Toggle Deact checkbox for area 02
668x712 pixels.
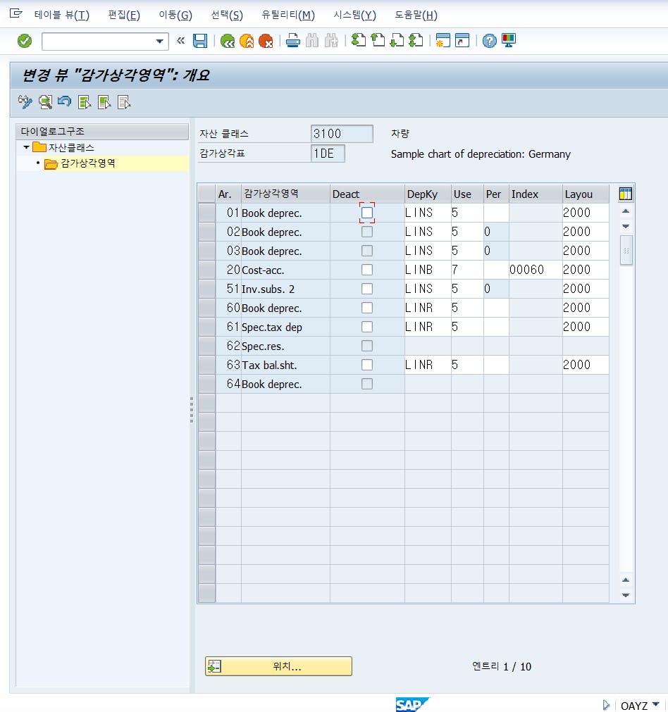point(367,232)
